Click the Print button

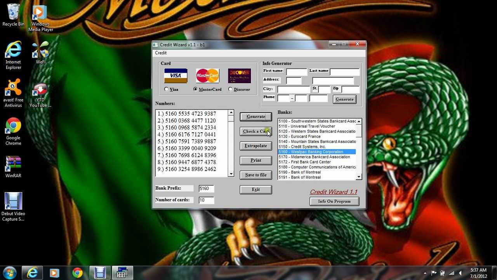(x=256, y=160)
